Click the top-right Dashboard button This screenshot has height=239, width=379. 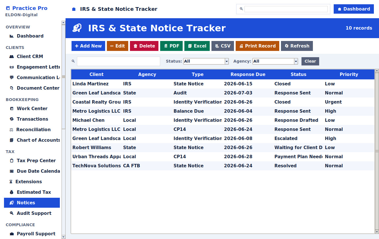354,9
